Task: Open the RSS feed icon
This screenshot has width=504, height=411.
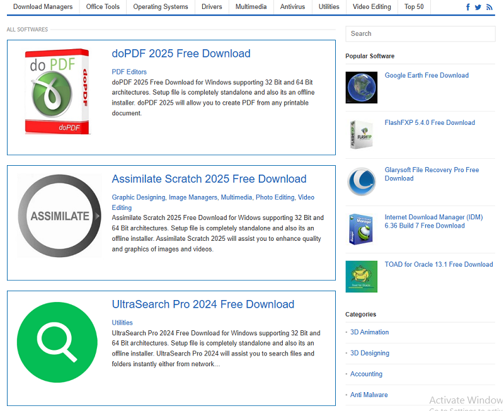Action: [x=490, y=7]
